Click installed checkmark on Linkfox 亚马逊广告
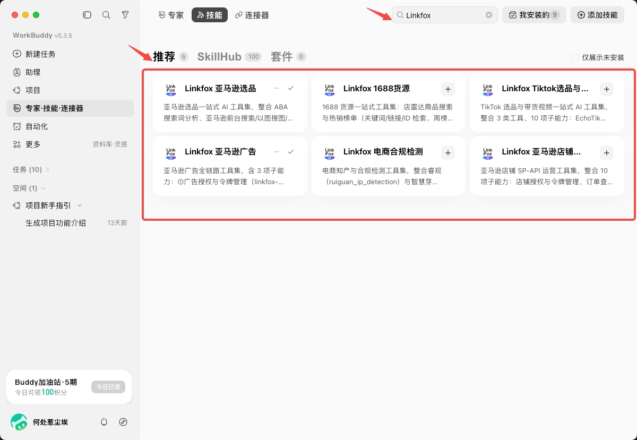The image size is (637, 440). coord(290,152)
